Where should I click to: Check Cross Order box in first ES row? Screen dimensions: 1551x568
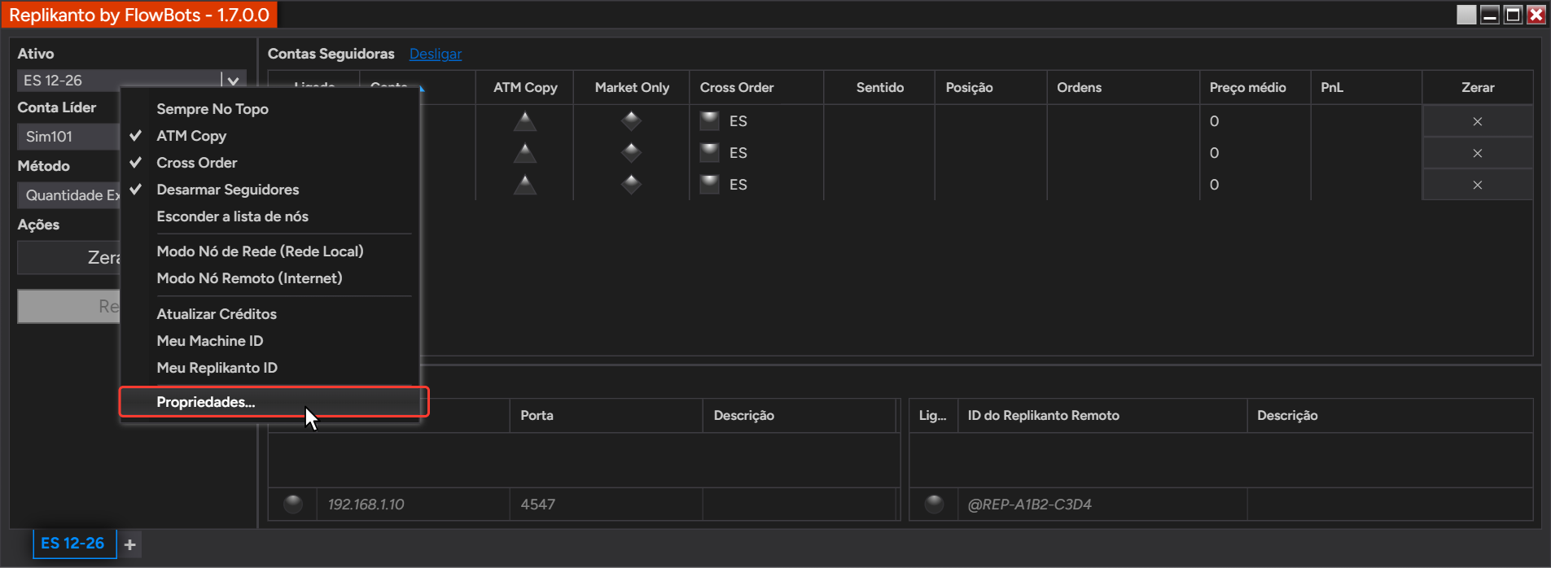pos(710,121)
